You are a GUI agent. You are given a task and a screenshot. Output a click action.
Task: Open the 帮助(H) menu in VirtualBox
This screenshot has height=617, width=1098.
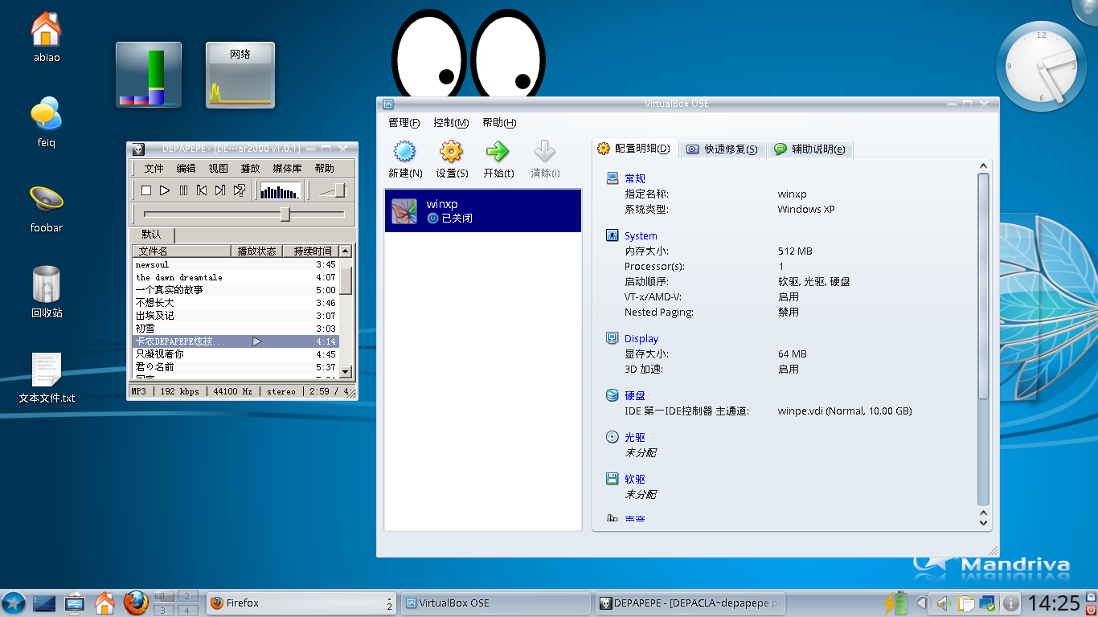pyautogui.click(x=499, y=123)
